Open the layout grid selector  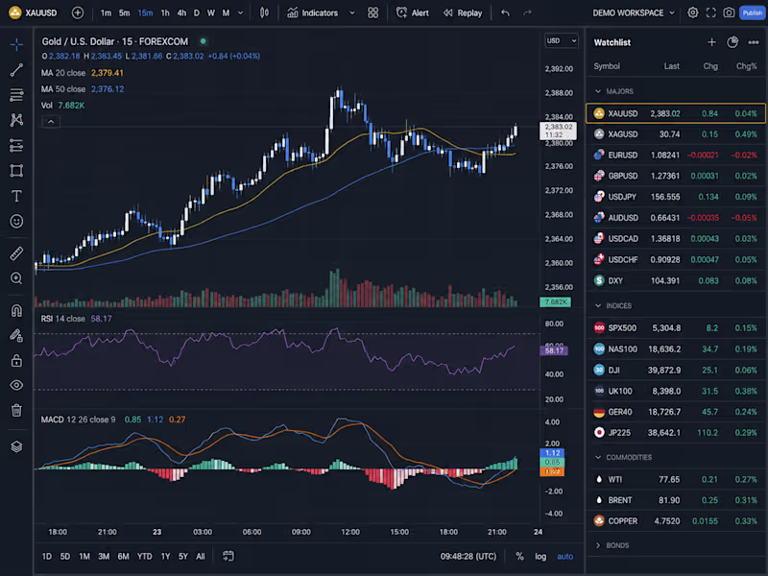[373, 12]
